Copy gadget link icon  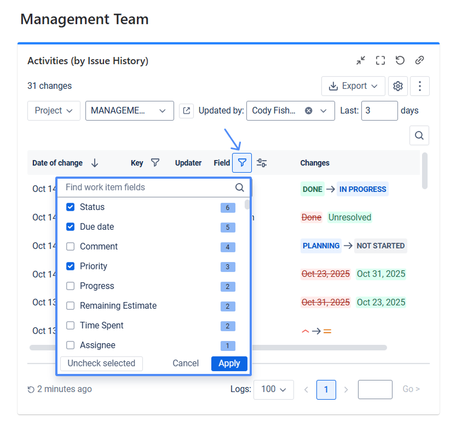(x=420, y=60)
